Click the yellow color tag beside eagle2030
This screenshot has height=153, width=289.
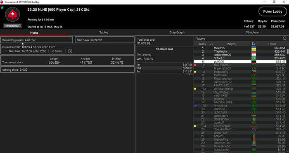[195, 72]
